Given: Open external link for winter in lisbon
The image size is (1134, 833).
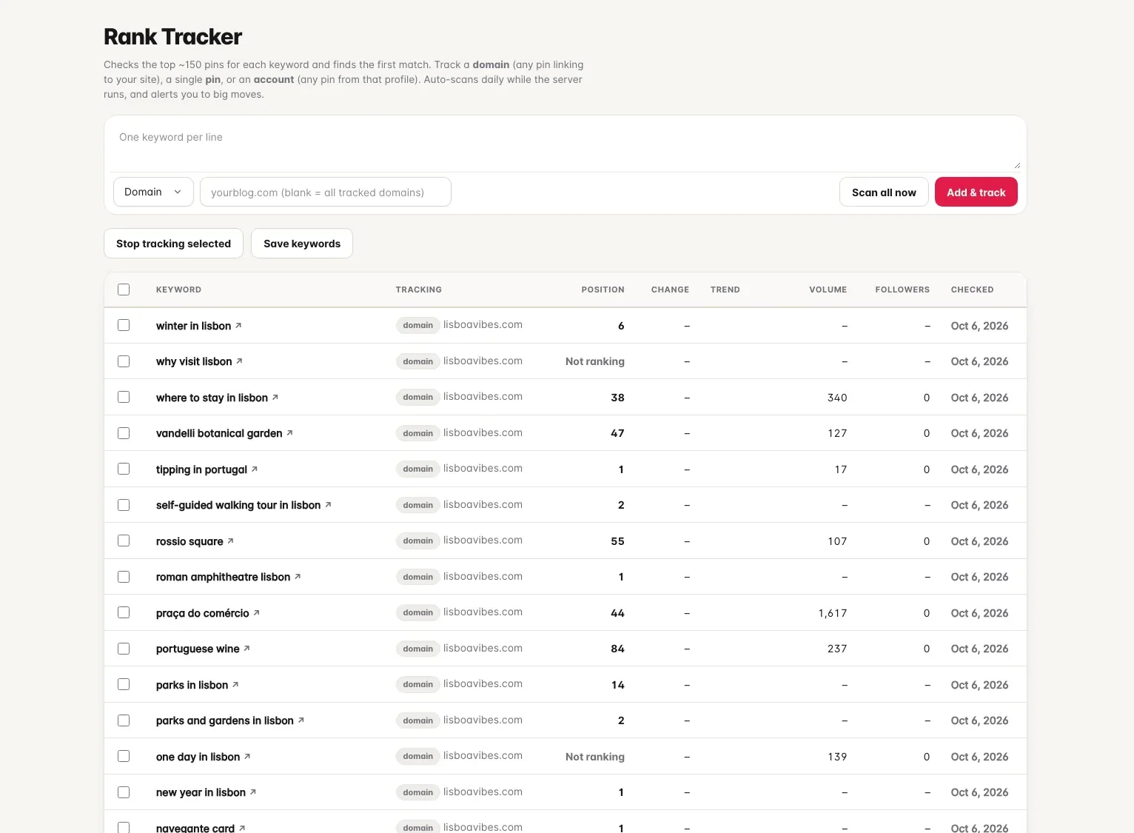Looking at the screenshot, I should point(238,326).
